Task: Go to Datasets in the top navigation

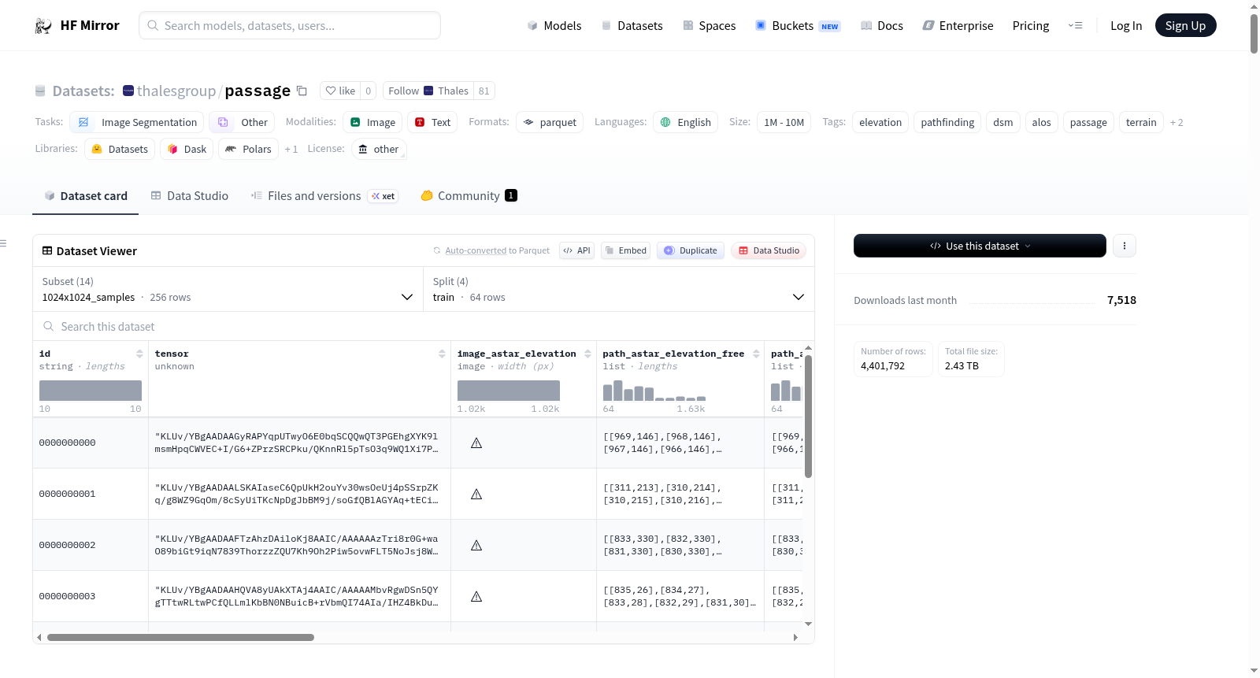Action: click(x=632, y=26)
